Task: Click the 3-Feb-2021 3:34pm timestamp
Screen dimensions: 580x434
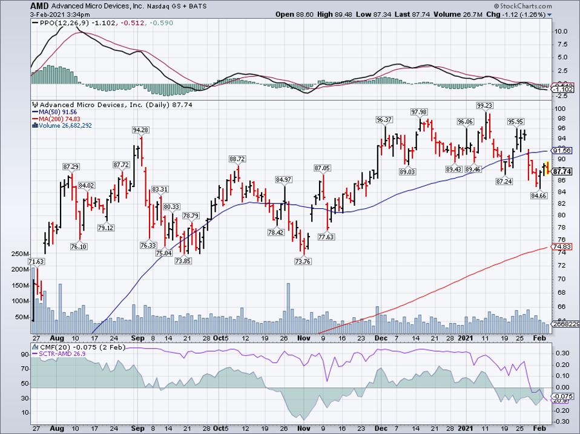Action: click(x=60, y=15)
